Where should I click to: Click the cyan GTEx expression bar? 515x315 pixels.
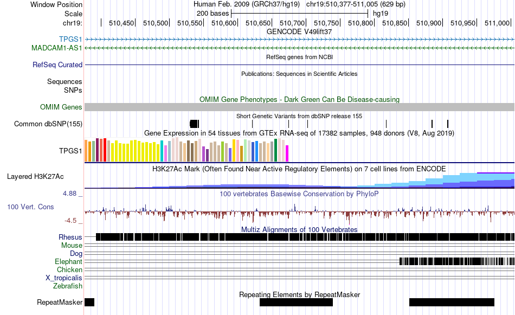click(162, 151)
